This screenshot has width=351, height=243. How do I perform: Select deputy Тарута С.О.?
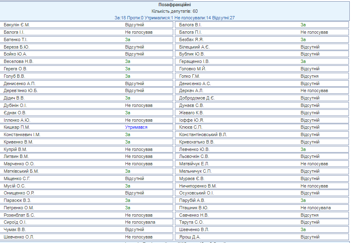191,222
